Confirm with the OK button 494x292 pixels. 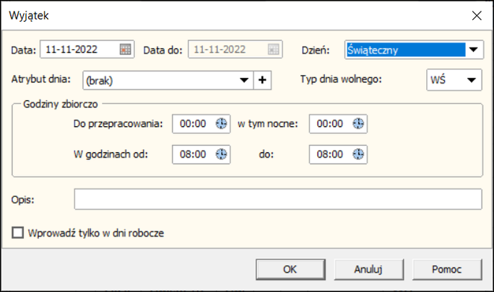pos(290,270)
